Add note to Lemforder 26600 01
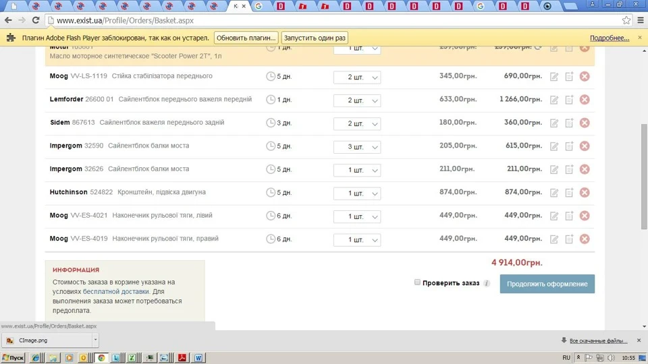648x364 pixels. click(x=569, y=100)
